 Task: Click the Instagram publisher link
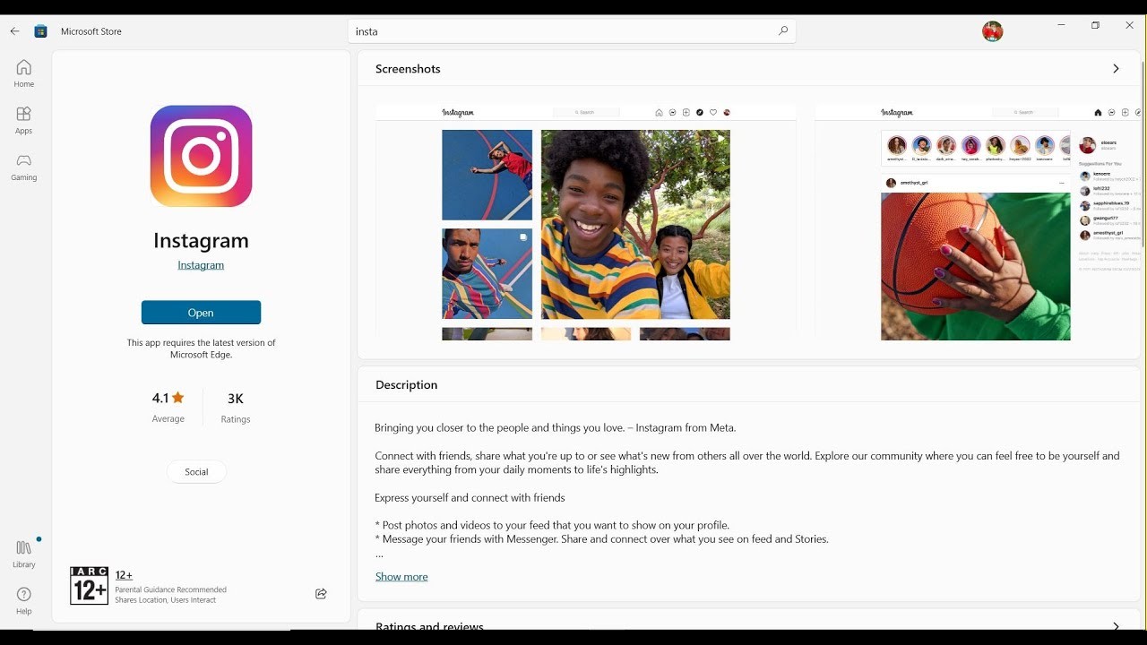[x=201, y=265]
